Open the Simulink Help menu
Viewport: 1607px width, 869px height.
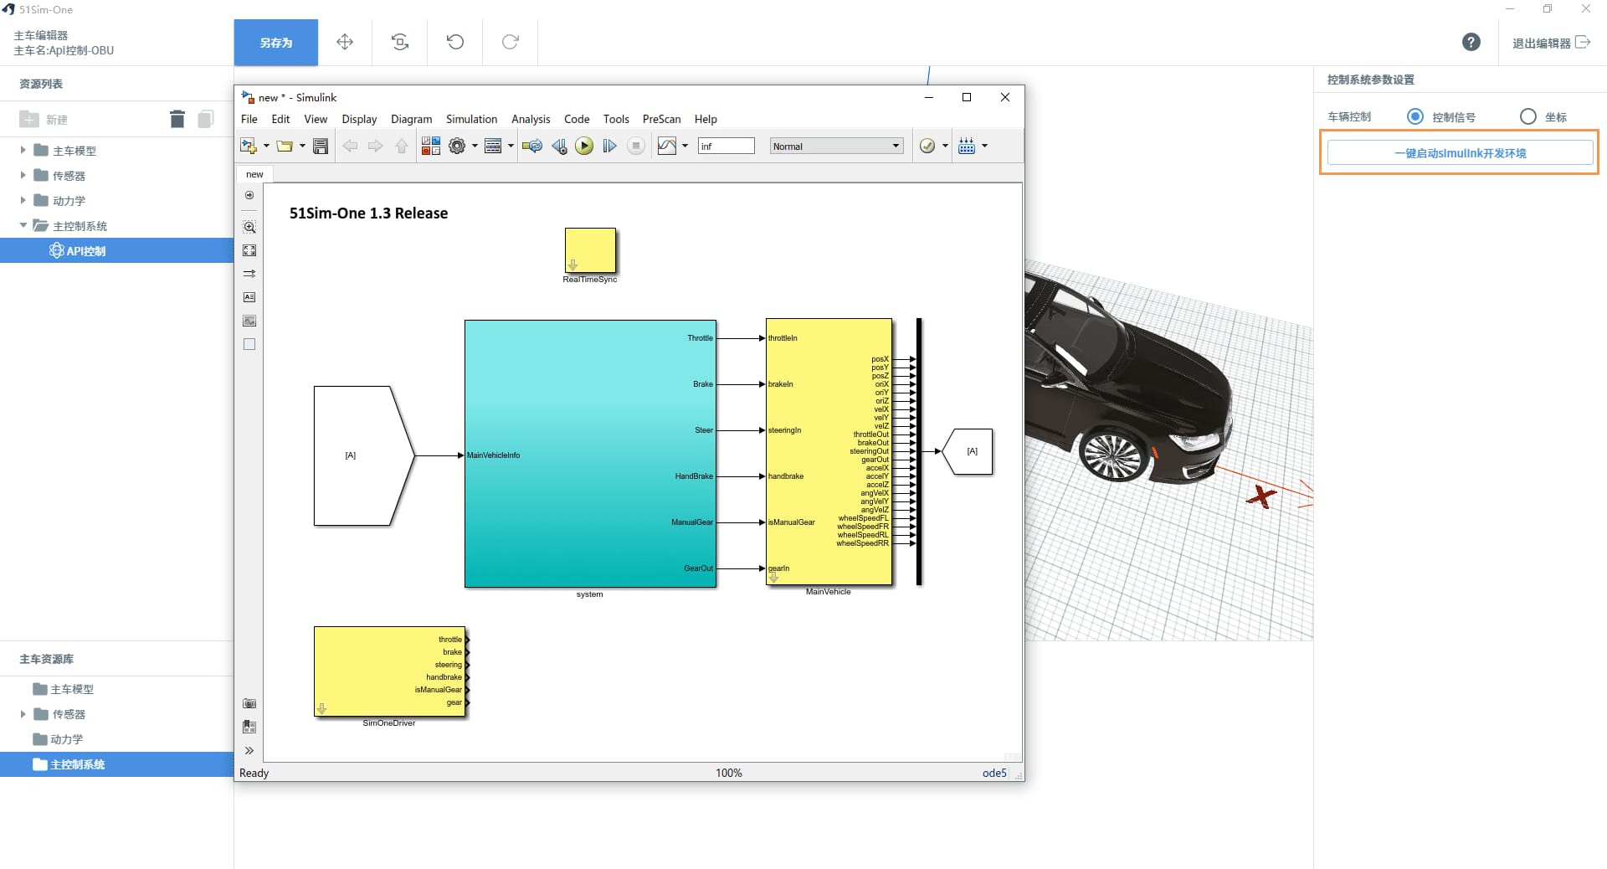(706, 119)
